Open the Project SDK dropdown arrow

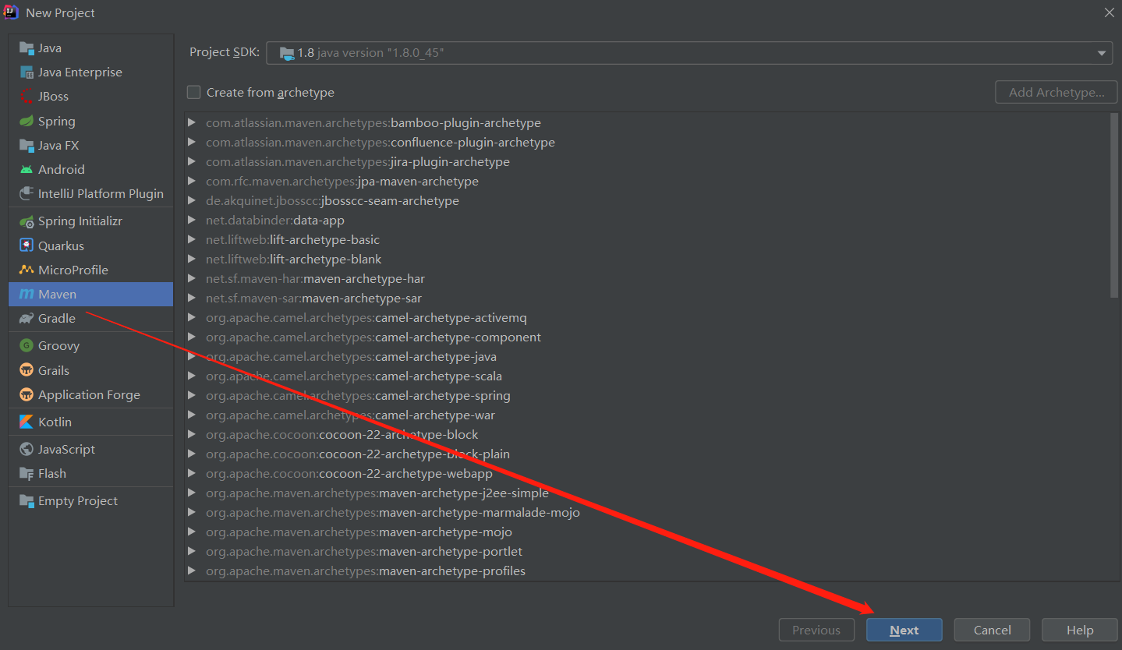[x=1102, y=53]
